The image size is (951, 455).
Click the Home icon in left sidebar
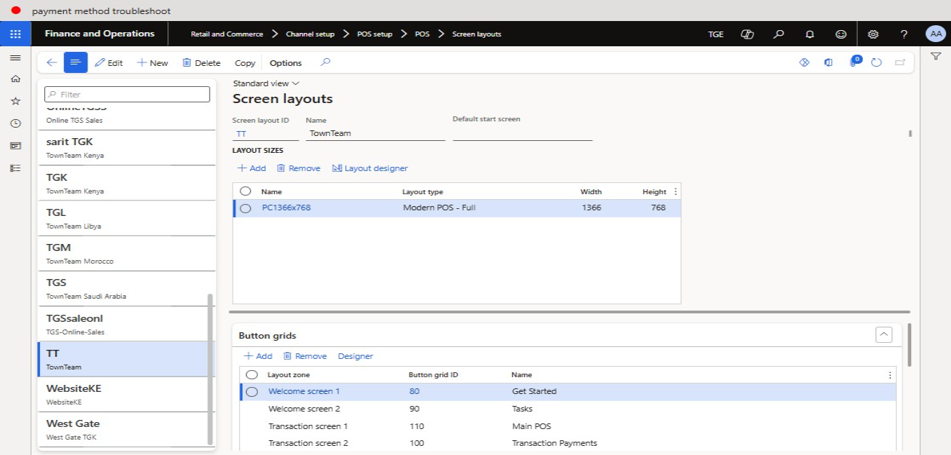(15, 79)
